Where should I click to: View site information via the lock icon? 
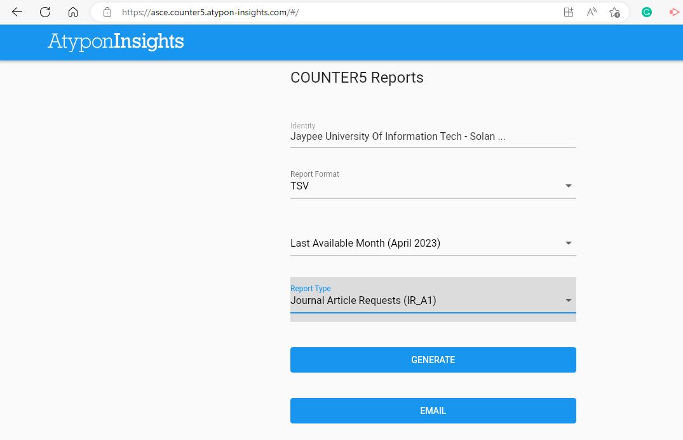[x=107, y=12]
